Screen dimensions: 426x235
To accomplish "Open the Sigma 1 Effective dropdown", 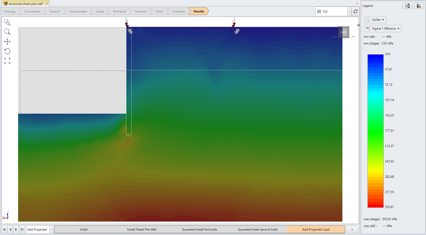I will (383, 29).
